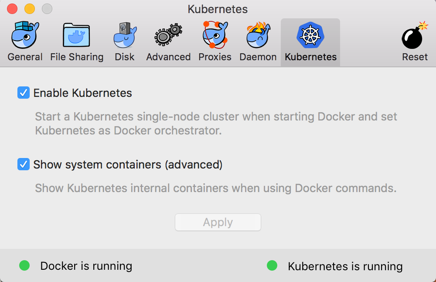Click the green Kubernetes status indicator
The width and height of the screenshot is (436, 282).
tap(272, 265)
